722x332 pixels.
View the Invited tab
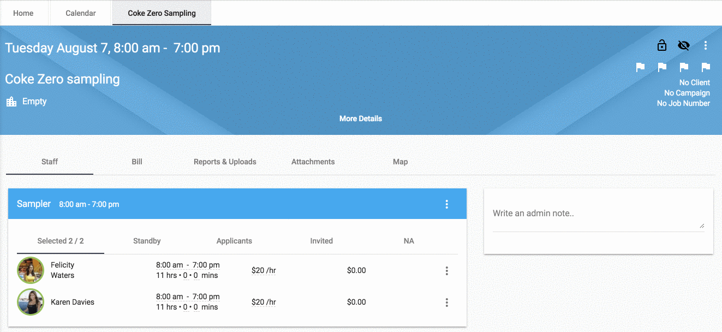(321, 241)
